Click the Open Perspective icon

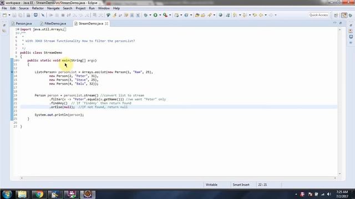[x=336, y=15]
